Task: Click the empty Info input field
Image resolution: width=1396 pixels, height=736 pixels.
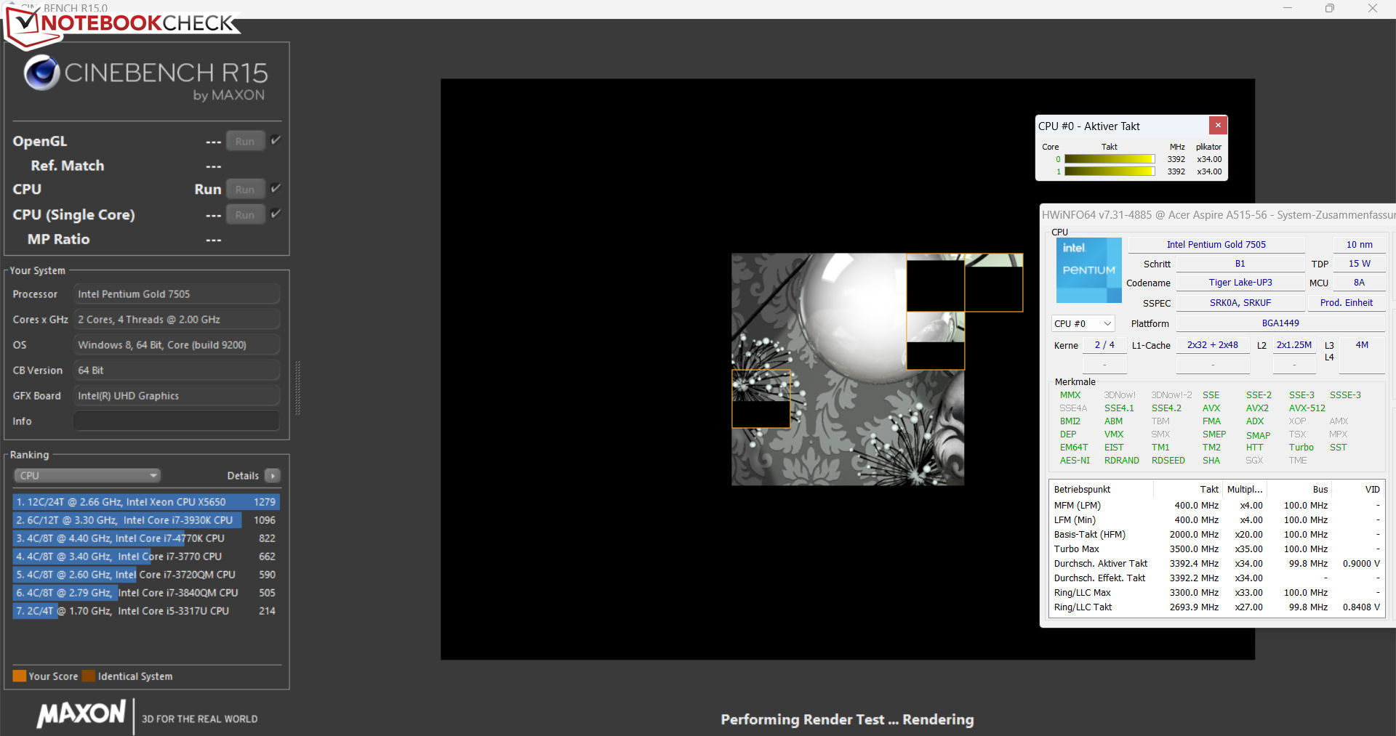Action: pyautogui.click(x=177, y=421)
